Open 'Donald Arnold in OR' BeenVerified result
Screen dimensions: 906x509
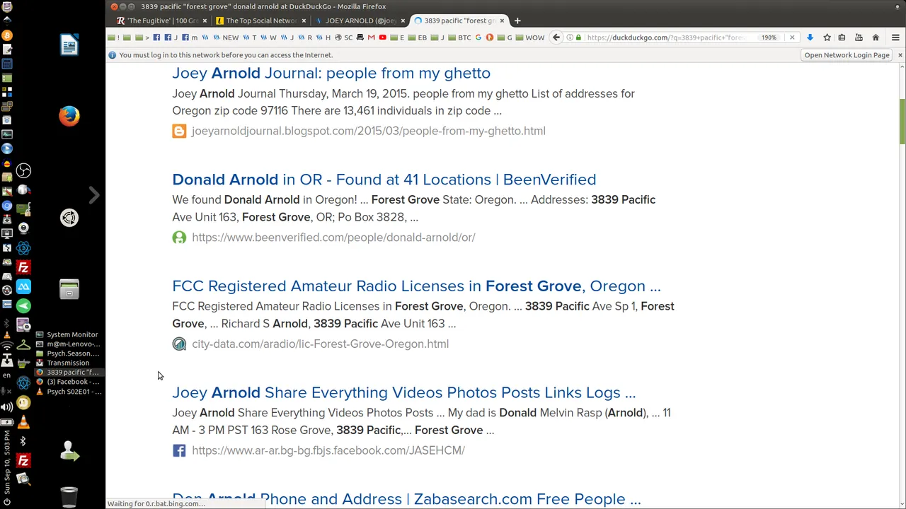(x=384, y=180)
